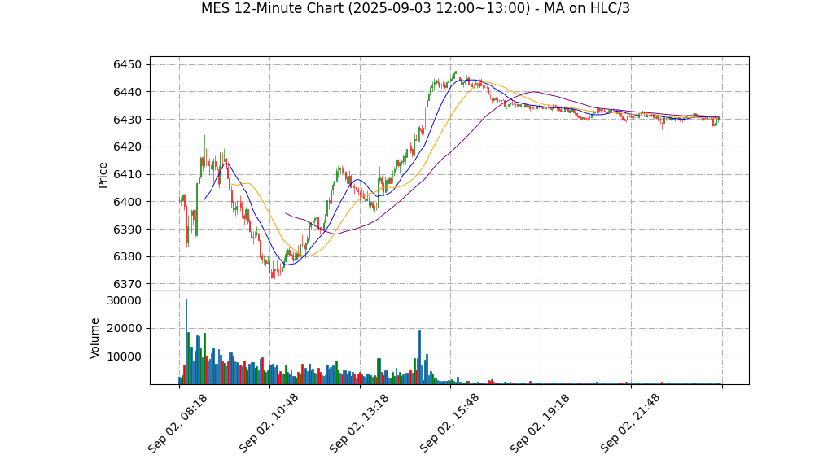Click the 6410 price axis label
The image size is (832, 468).
(127, 174)
